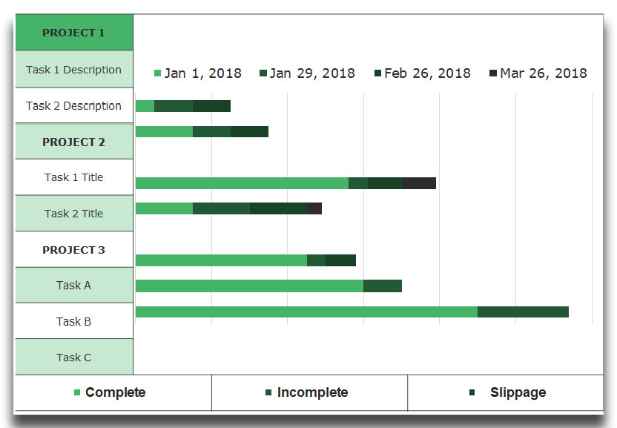Select the PROJECT 2 header cell
This screenshot has width=617, height=428.
click(73, 142)
